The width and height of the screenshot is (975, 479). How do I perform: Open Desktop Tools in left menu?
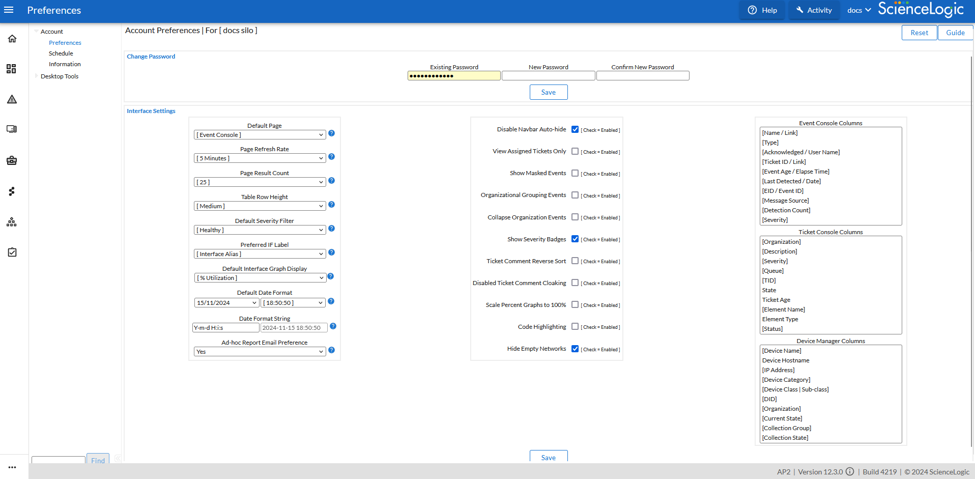(x=60, y=76)
